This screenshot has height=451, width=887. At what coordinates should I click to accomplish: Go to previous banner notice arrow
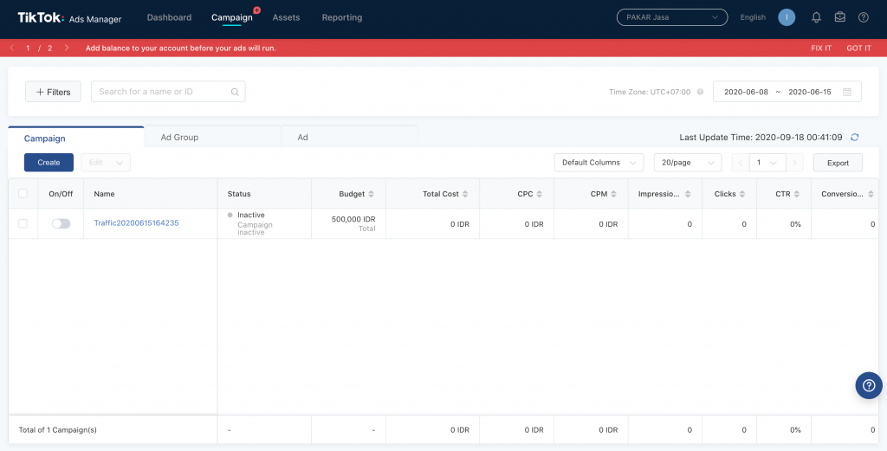tap(12, 48)
